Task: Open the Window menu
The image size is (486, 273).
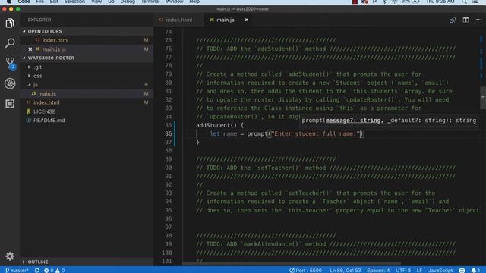Action: point(174,2)
